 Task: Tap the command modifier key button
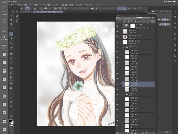click(x=4, y=38)
